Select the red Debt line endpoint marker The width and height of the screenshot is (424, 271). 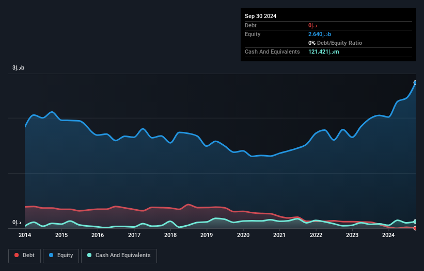[415, 228]
